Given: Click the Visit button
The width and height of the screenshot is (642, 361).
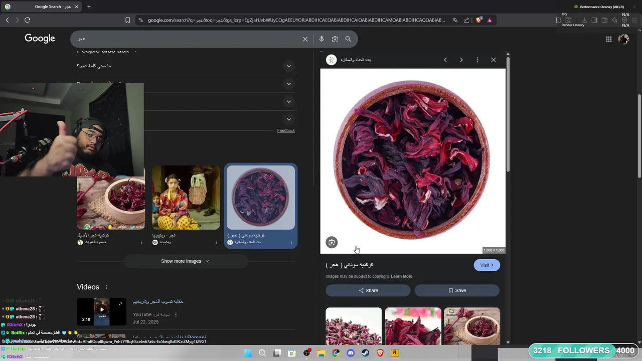Looking at the screenshot, I should (x=487, y=265).
